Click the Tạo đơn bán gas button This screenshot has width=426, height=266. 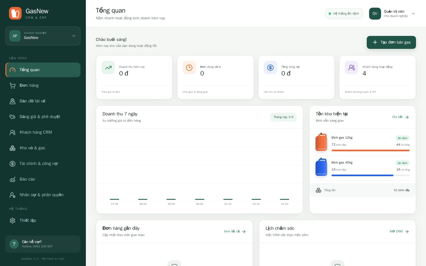pos(391,42)
